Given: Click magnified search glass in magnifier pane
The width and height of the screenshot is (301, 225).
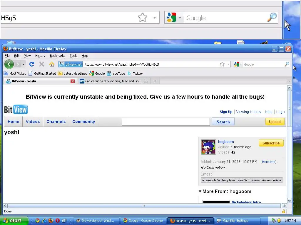Looking at the screenshot, I should tap(272, 17).
